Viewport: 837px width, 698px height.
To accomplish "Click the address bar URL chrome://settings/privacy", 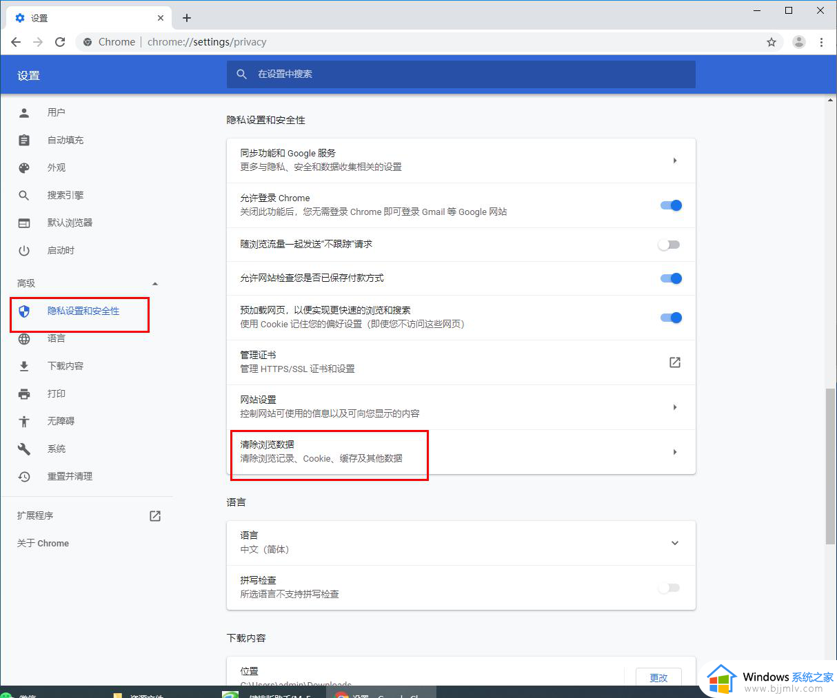I will click(x=207, y=42).
